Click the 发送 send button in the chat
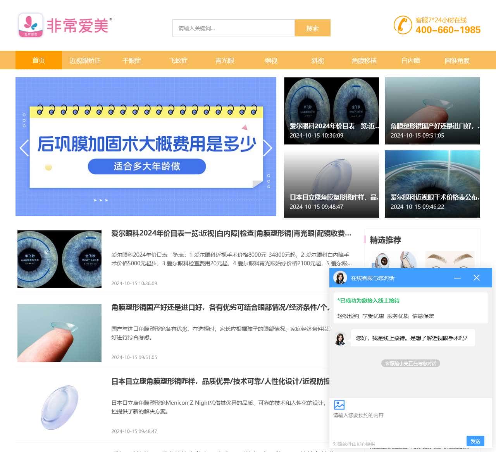 pos(475,441)
